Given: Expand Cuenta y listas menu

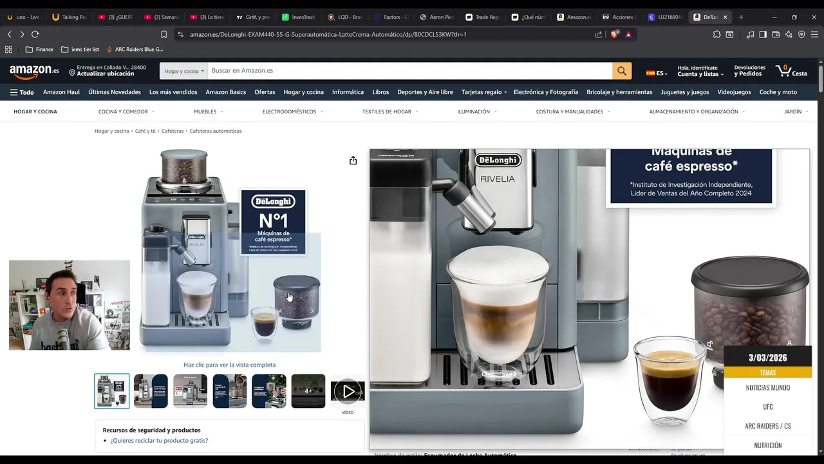Looking at the screenshot, I should pos(700,71).
